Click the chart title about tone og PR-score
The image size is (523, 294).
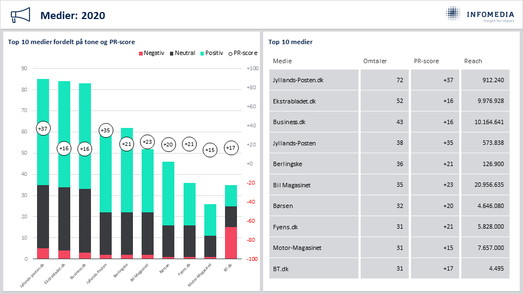click(x=71, y=42)
